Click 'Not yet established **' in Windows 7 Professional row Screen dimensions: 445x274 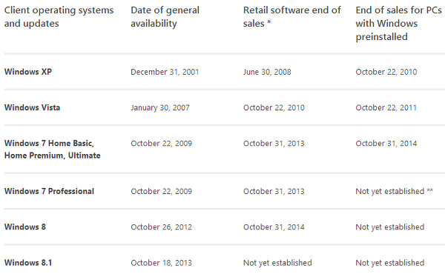coord(395,191)
